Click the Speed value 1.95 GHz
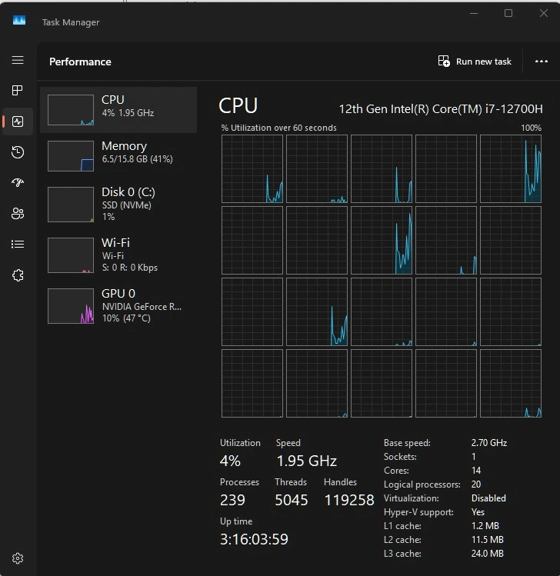 [306, 461]
